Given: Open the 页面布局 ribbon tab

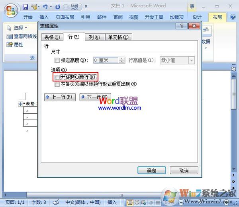Looking at the screenshot, I should [x=65, y=17].
